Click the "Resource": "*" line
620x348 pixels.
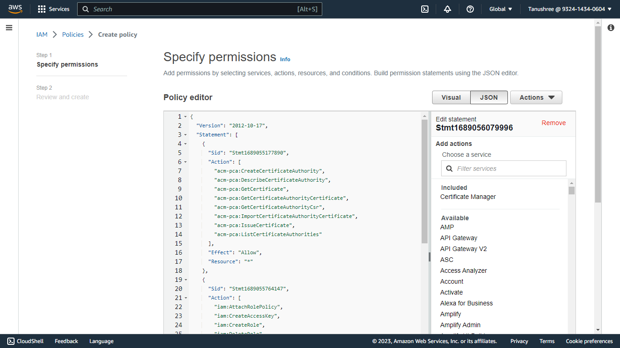(231, 261)
